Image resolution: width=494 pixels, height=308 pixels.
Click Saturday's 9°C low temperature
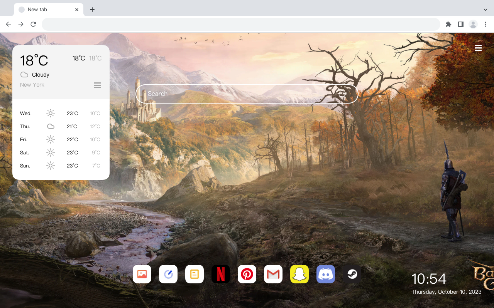96,152
